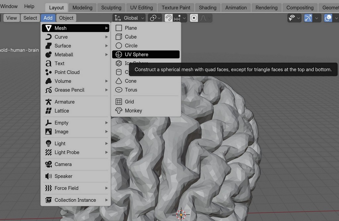The image size is (339, 221).
Task: Select UV Sphere from Mesh submenu
Action: (146, 55)
